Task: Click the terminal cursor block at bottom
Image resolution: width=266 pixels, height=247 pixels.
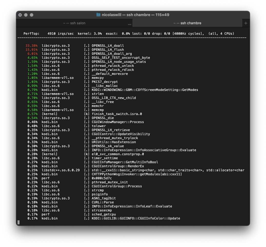Action: click(18, 222)
